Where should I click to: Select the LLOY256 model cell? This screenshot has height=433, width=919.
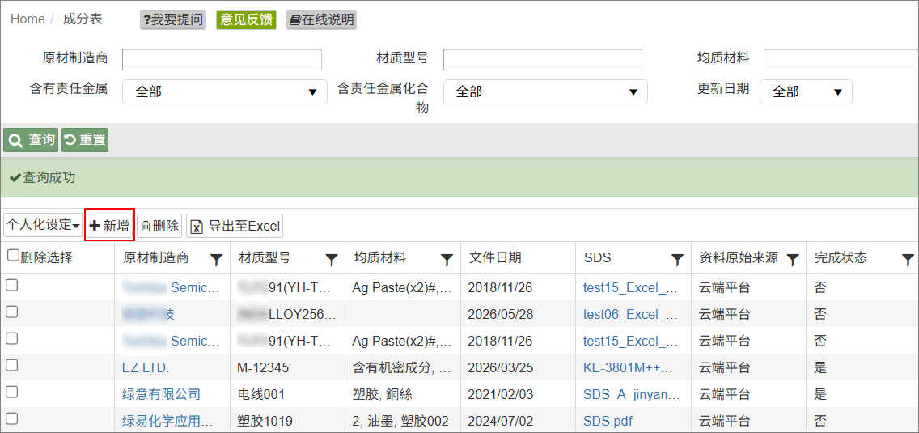point(287,315)
